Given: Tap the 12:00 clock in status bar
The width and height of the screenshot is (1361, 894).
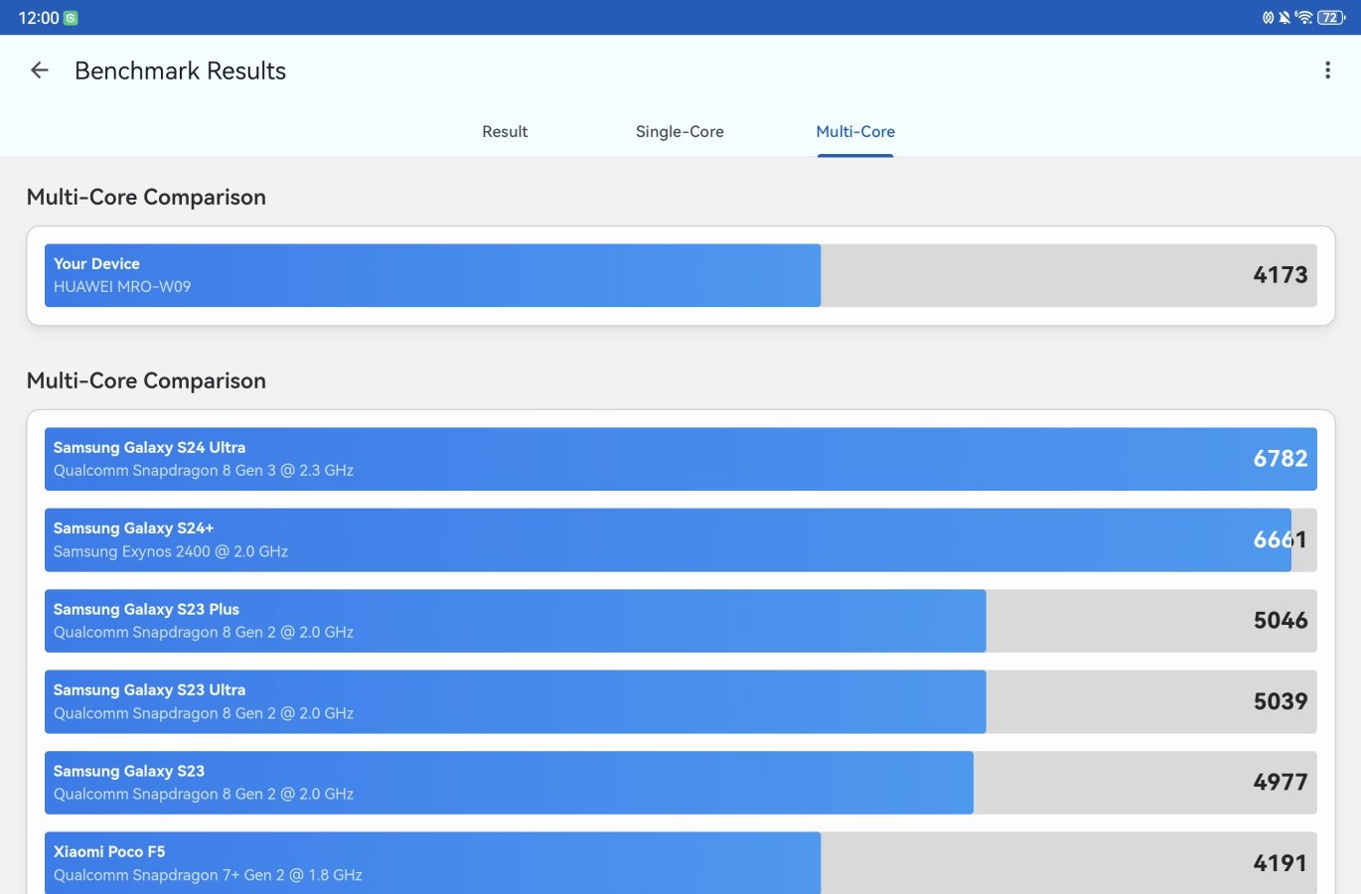Looking at the screenshot, I should pyautogui.click(x=39, y=18).
